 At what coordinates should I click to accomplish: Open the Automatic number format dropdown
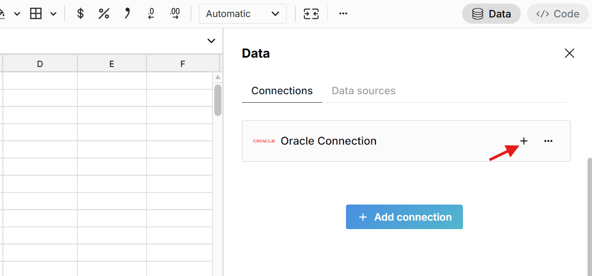(242, 14)
